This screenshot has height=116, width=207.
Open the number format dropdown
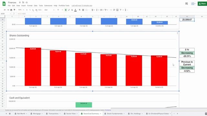pyautogui.click(x=40, y=10)
